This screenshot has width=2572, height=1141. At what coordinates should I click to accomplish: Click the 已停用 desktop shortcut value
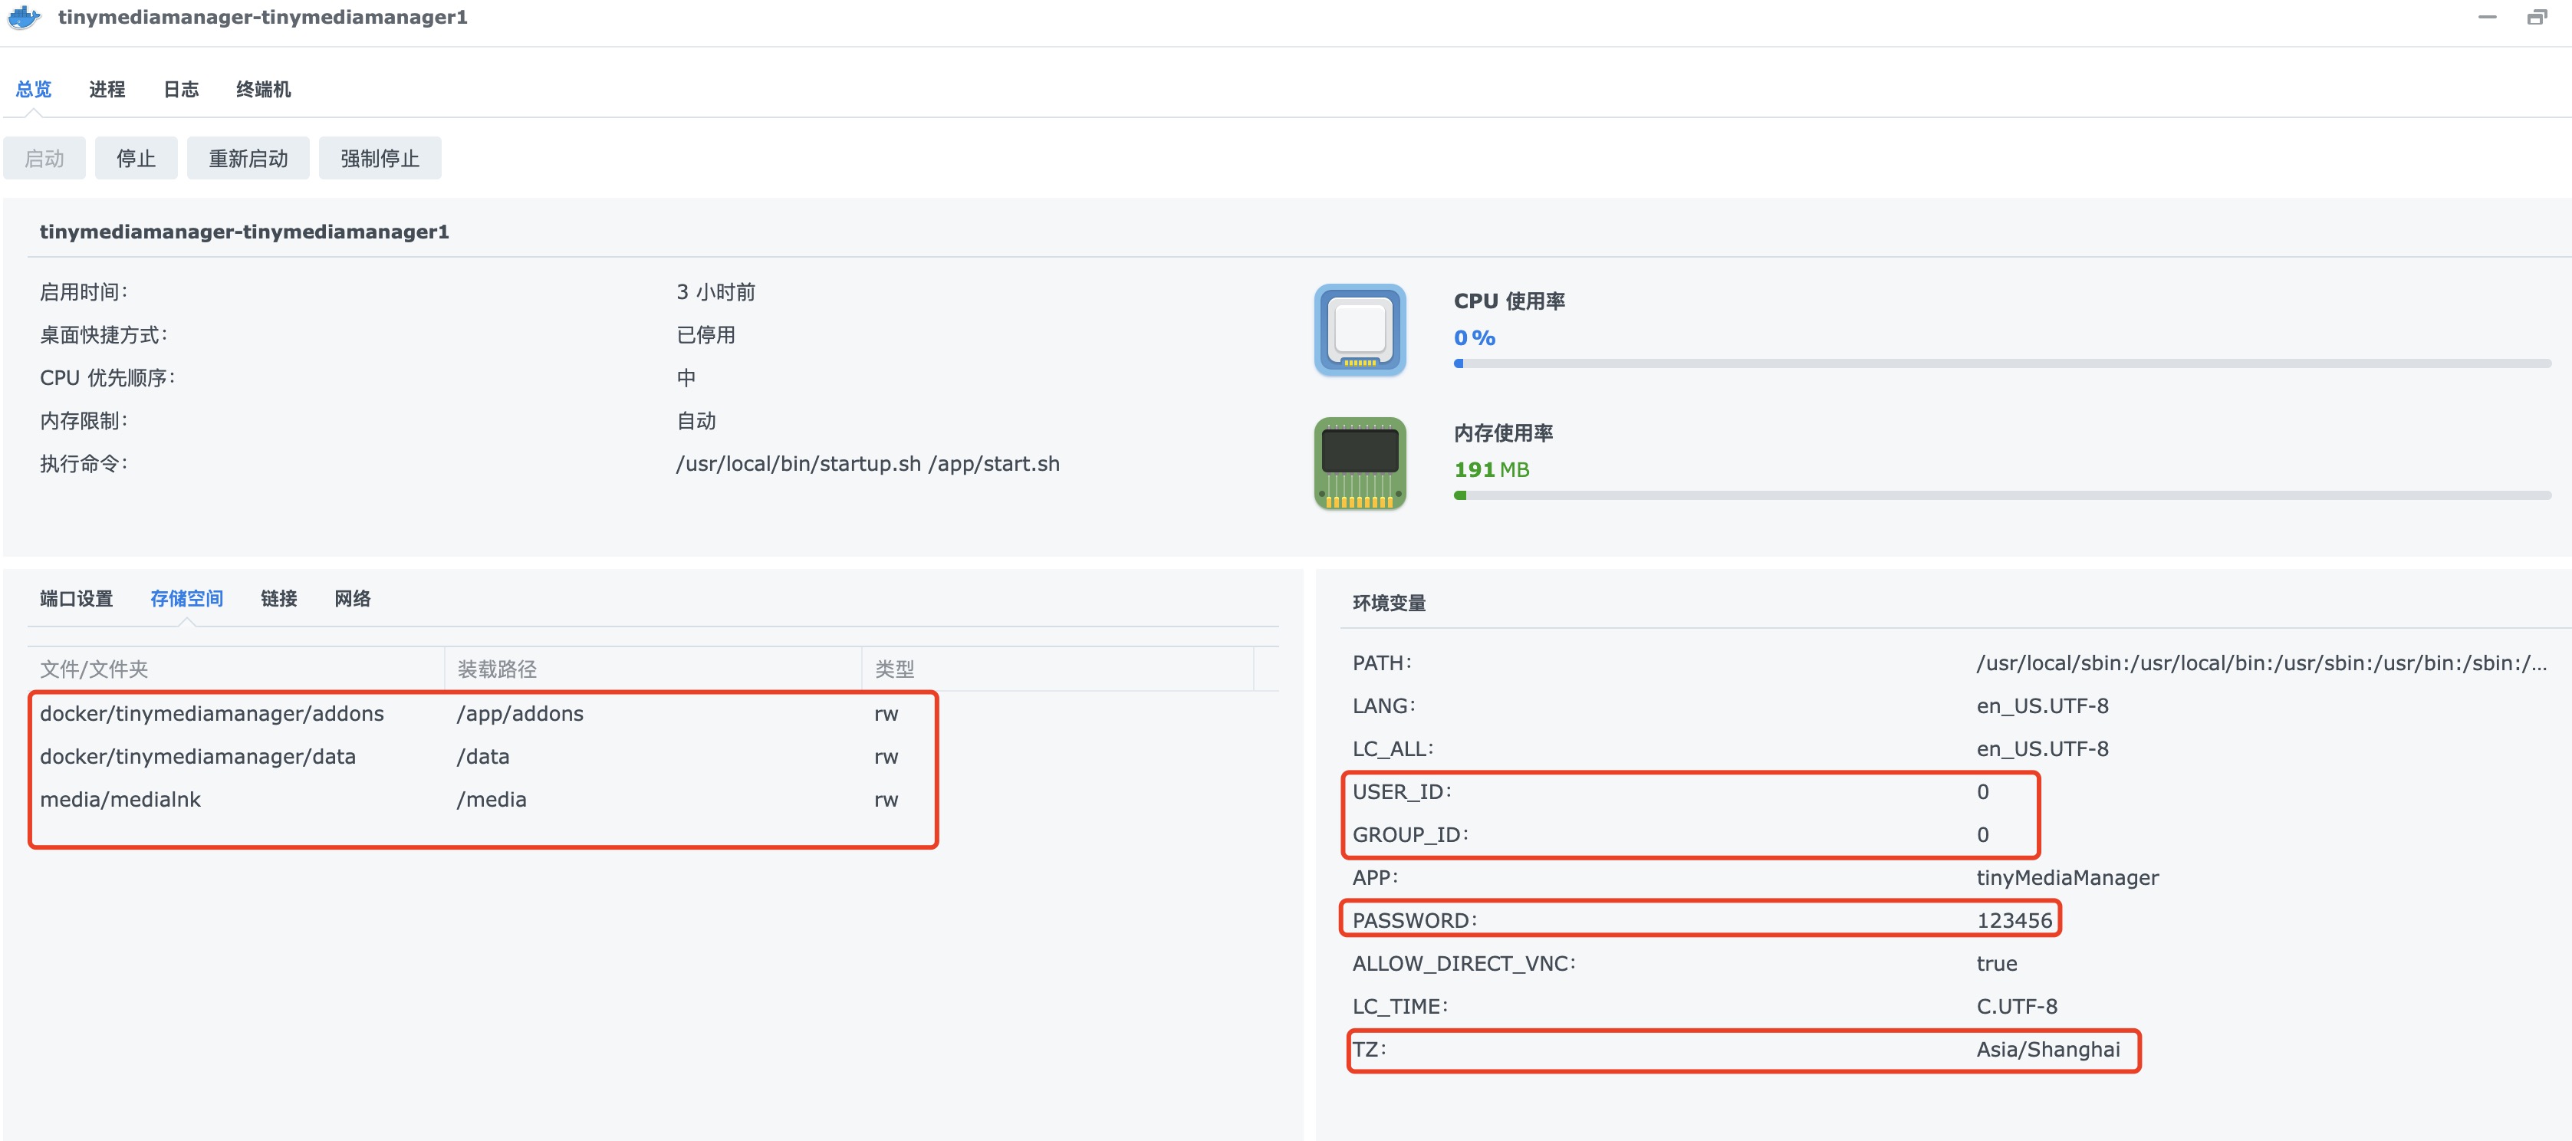[x=706, y=334]
